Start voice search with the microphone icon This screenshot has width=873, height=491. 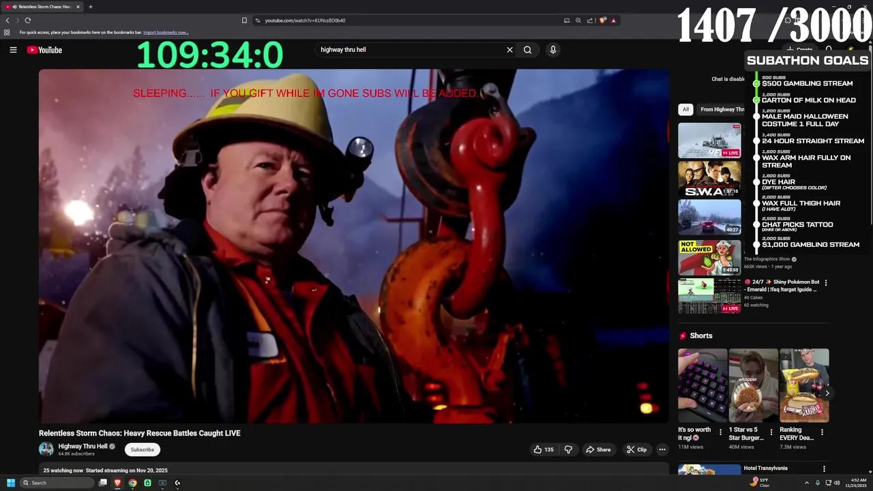[x=553, y=50]
